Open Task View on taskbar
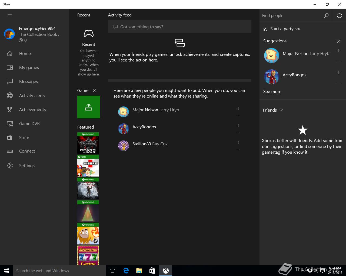346x276 pixels. [x=112, y=271]
